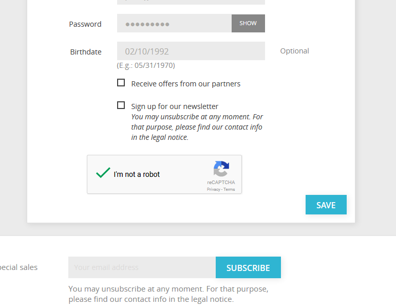This screenshot has width=396, height=307.
Task: Click the green checkmark in reCAPTCHA
Action: point(103,173)
